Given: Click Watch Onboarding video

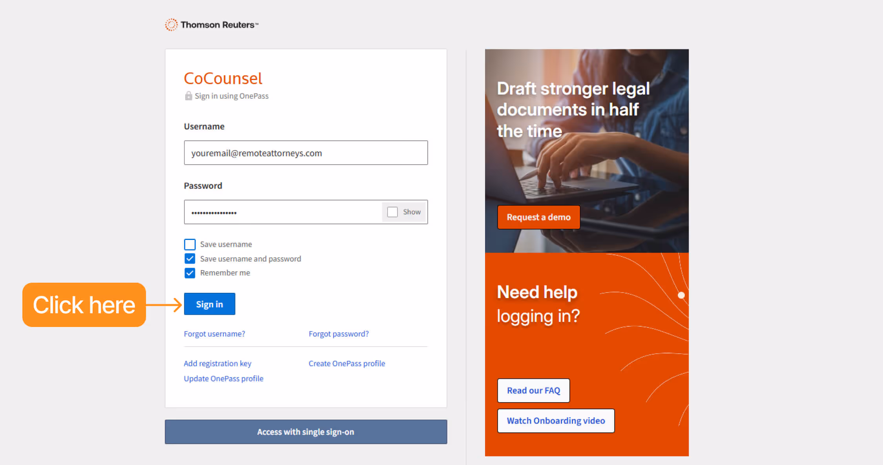Looking at the screenshot, I should (556, 420).
